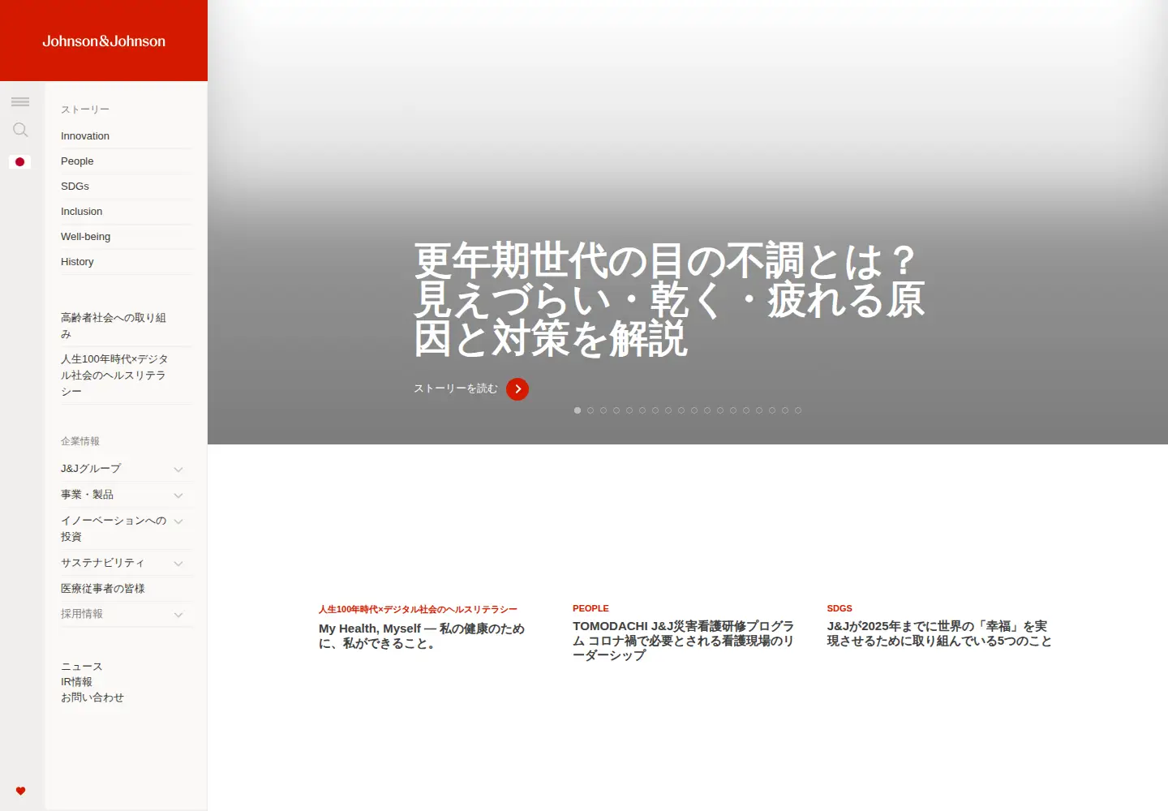1168x811 pixels.
Task: Click the red heart icon
Action: click(x=20, y=791)
